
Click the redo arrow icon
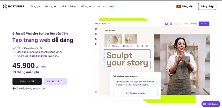pyautogui.click(x=180, y=24)
